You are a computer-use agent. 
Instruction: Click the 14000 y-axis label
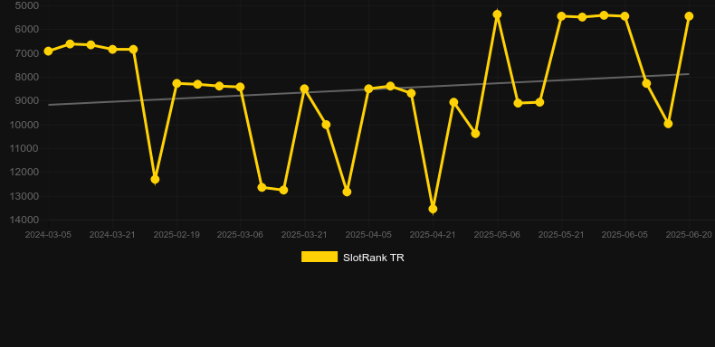click(24, 220)
